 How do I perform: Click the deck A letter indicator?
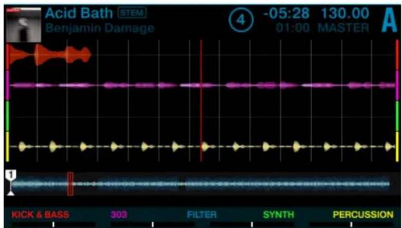click(389, 21)
